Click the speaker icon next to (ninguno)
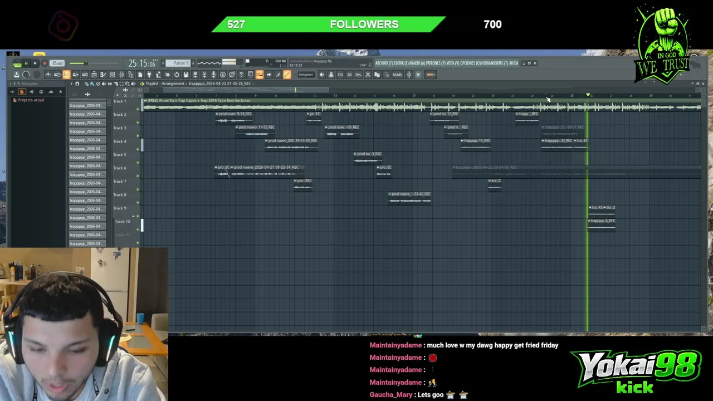713x401 pixels. click(322, 75)
